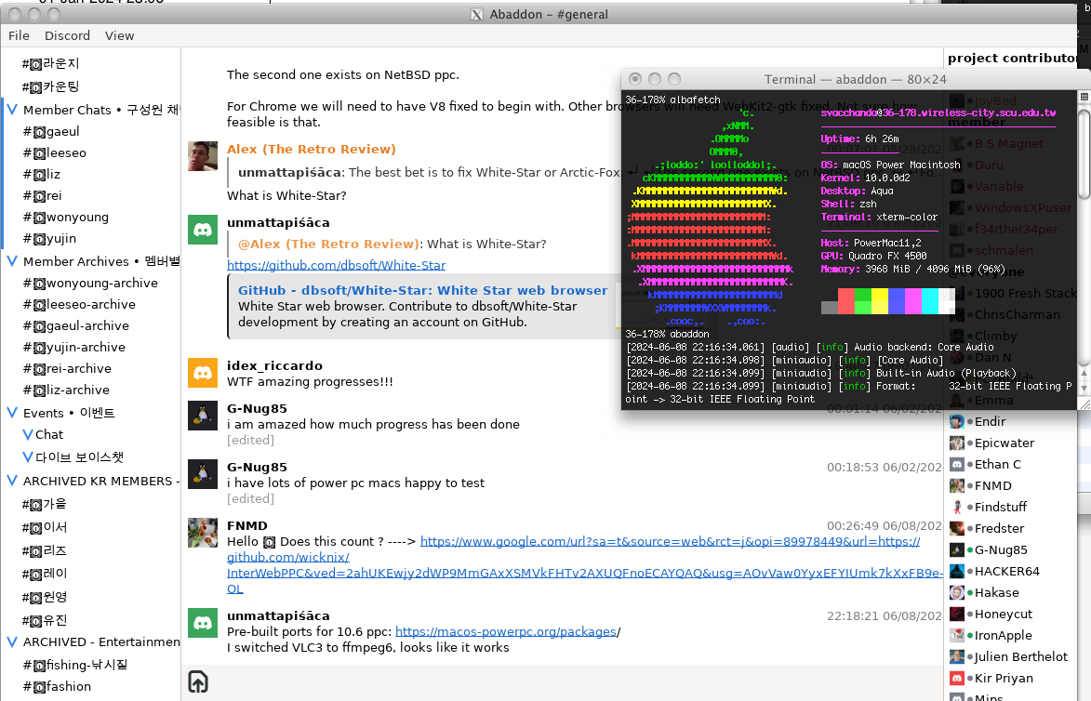Open the #leeseo channel
This screenshot has height=701, width=1091.
(x=55, y=153)
